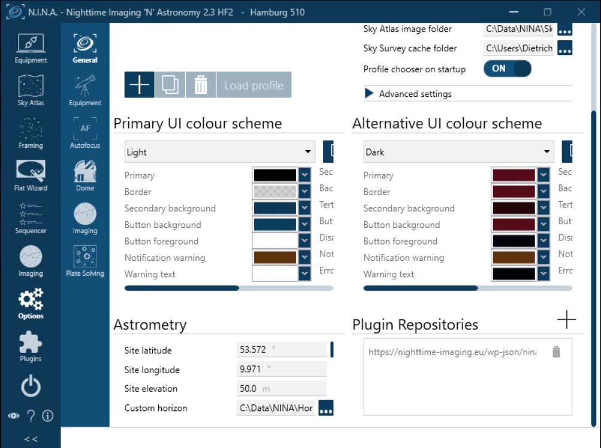Click the Site latitude input field
The image size is (601, 448).
[x=282, y=350]
